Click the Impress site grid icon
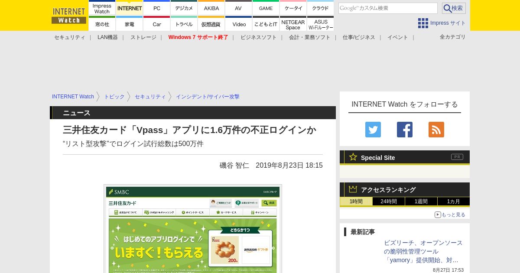This screenshot has height=273, width=520. [423, 23]
